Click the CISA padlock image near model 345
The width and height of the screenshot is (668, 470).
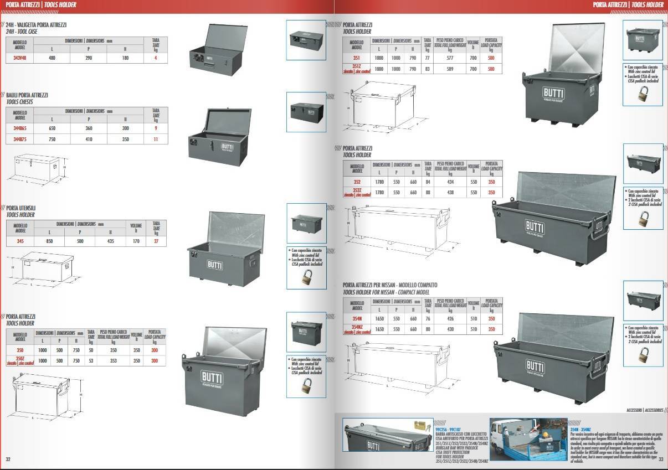tap(306, 277)
